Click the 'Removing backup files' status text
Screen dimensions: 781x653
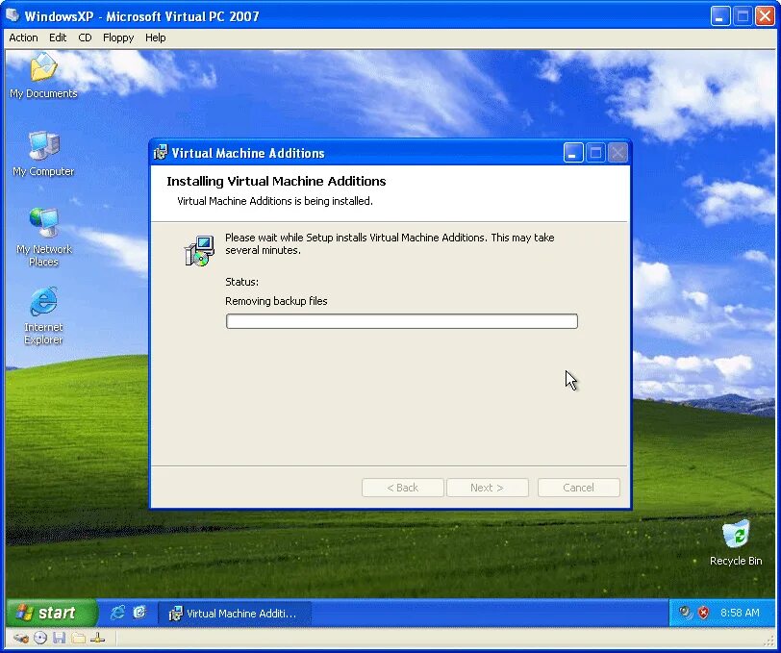276,301
